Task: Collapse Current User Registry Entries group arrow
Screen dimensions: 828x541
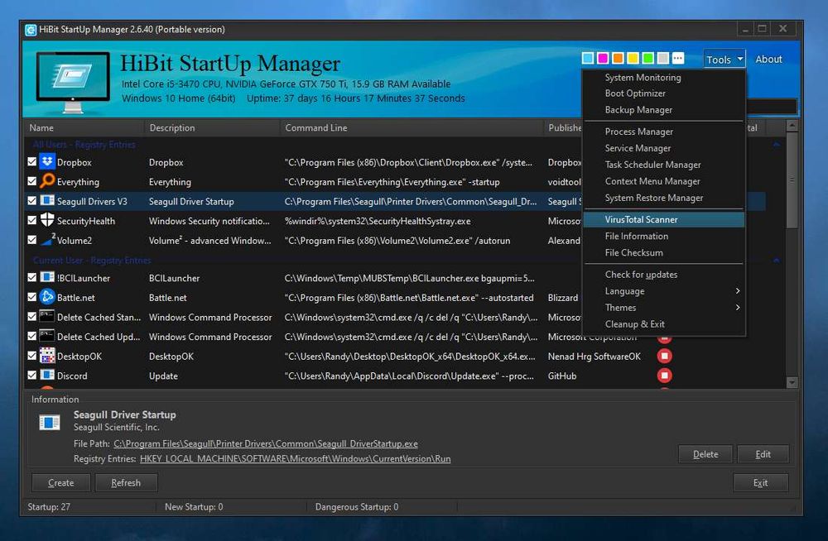Action: click(x=777, y=261)
